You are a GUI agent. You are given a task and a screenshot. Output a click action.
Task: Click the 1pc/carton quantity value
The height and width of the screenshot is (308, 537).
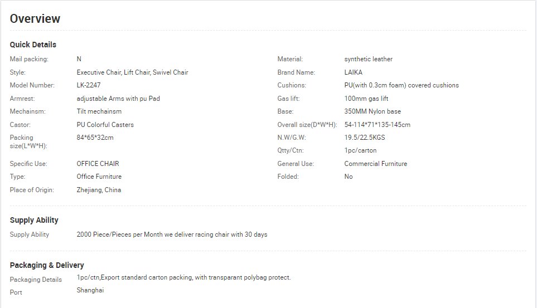pos(360,150)
